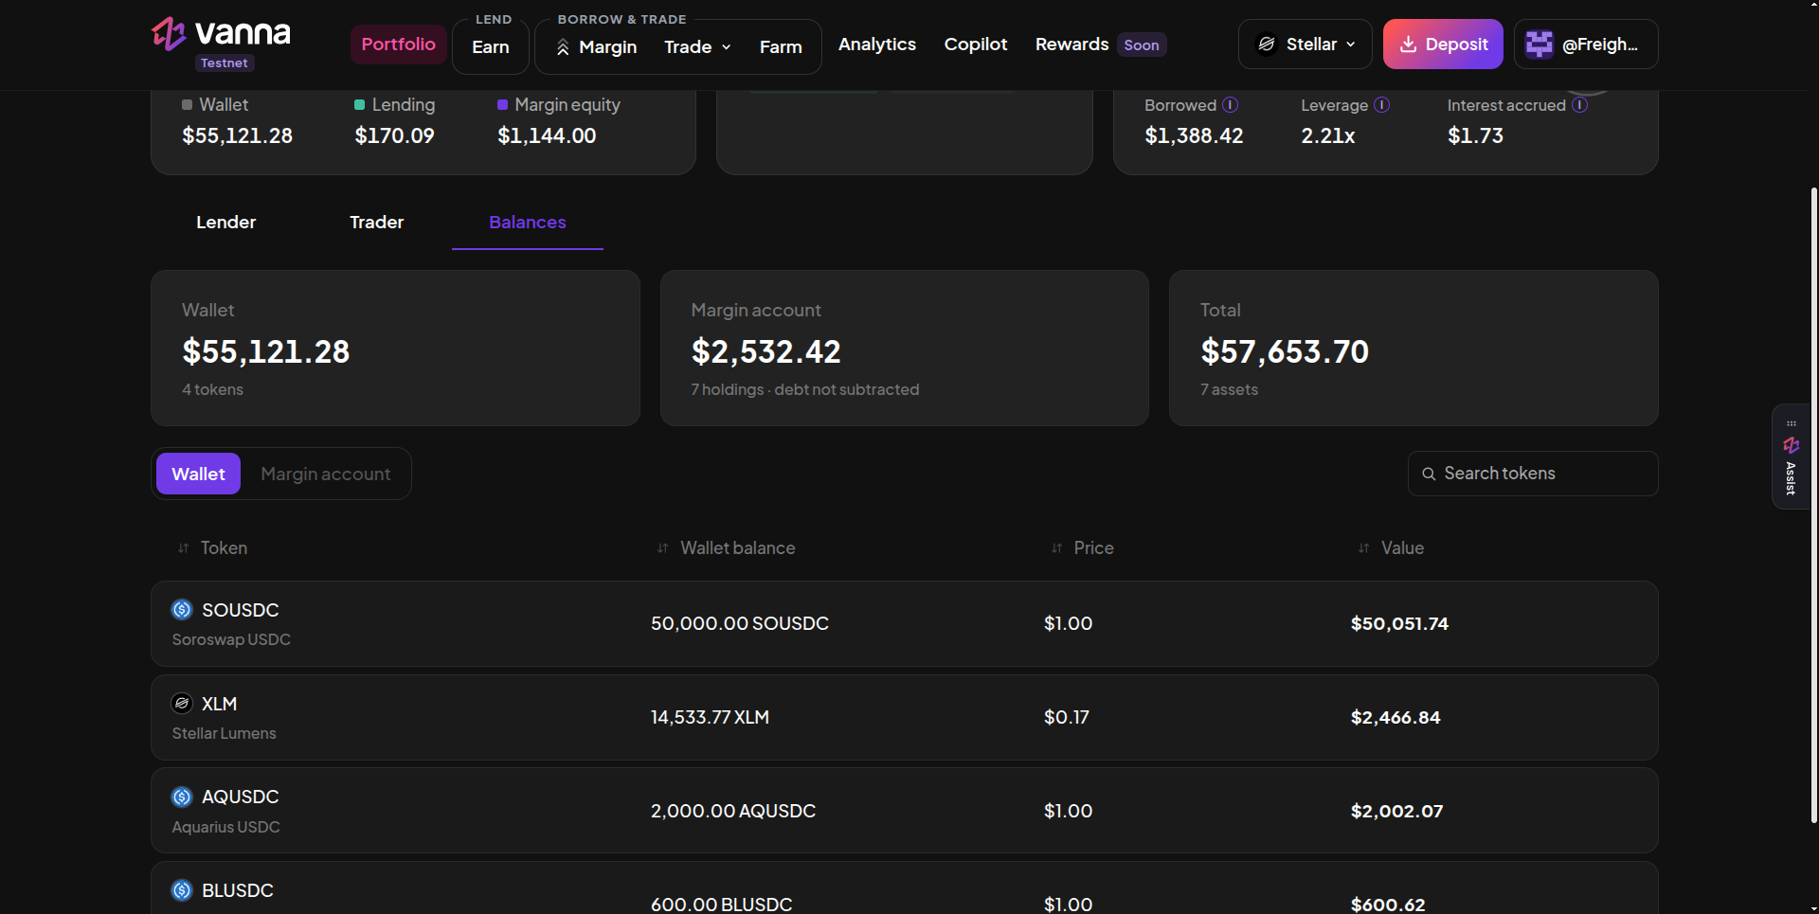The image size is (1819, 914).
Task: Click the Margin nav link
Action: [597, 47]
